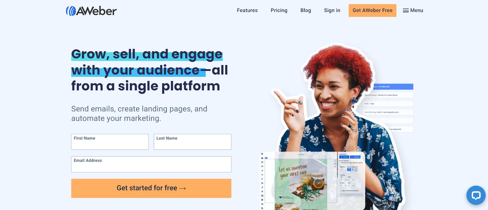
Task: Click Get started for free button
Action: pyautogui.click(x=151, y=188)
